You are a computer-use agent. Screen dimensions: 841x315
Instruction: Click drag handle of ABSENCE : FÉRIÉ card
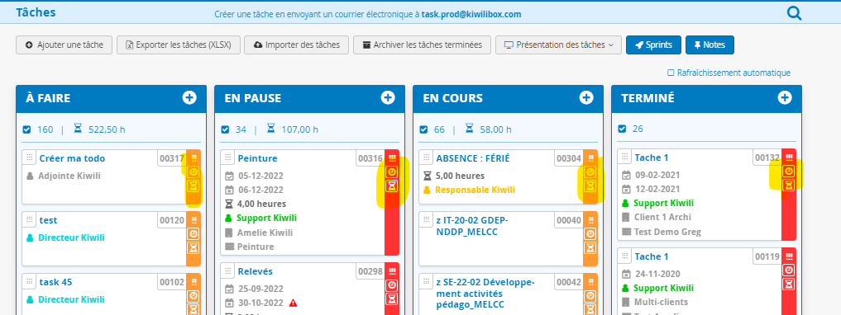pos(427,157)
